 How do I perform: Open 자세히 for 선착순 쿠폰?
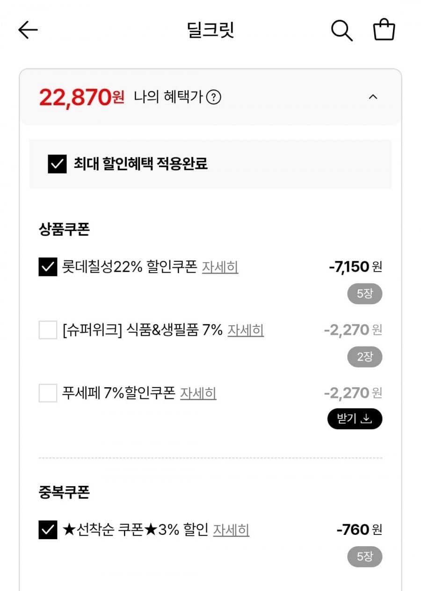pos(231,530)
